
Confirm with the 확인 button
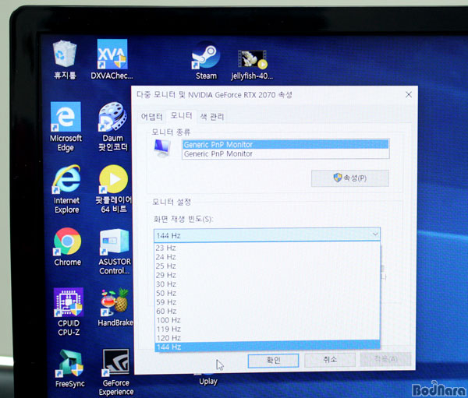point(273,361)
